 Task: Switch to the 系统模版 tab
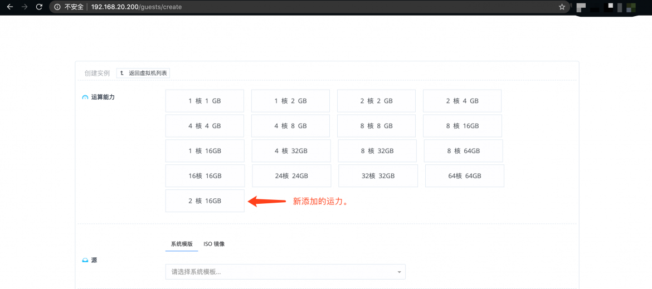point(182,244)
